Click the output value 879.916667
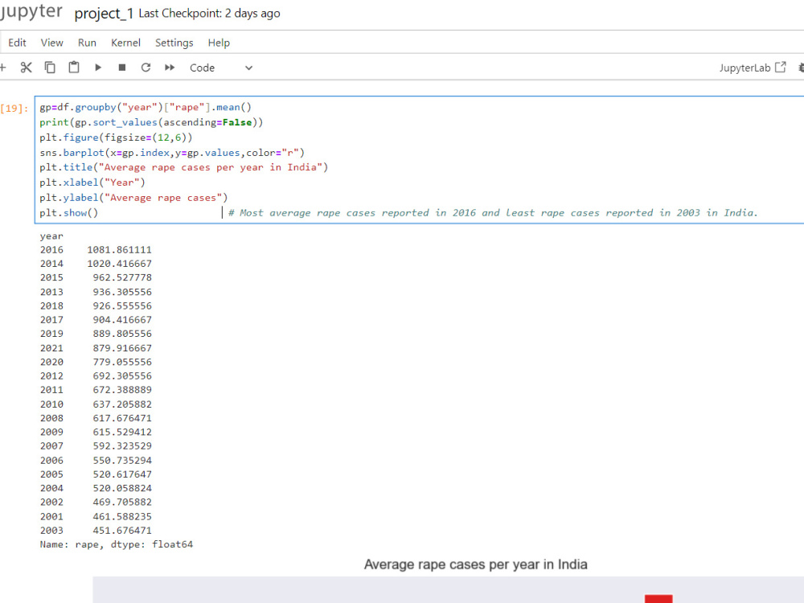The height and width of the screenshot is (603, 804). pyautogui.click(x=122, y=347)
